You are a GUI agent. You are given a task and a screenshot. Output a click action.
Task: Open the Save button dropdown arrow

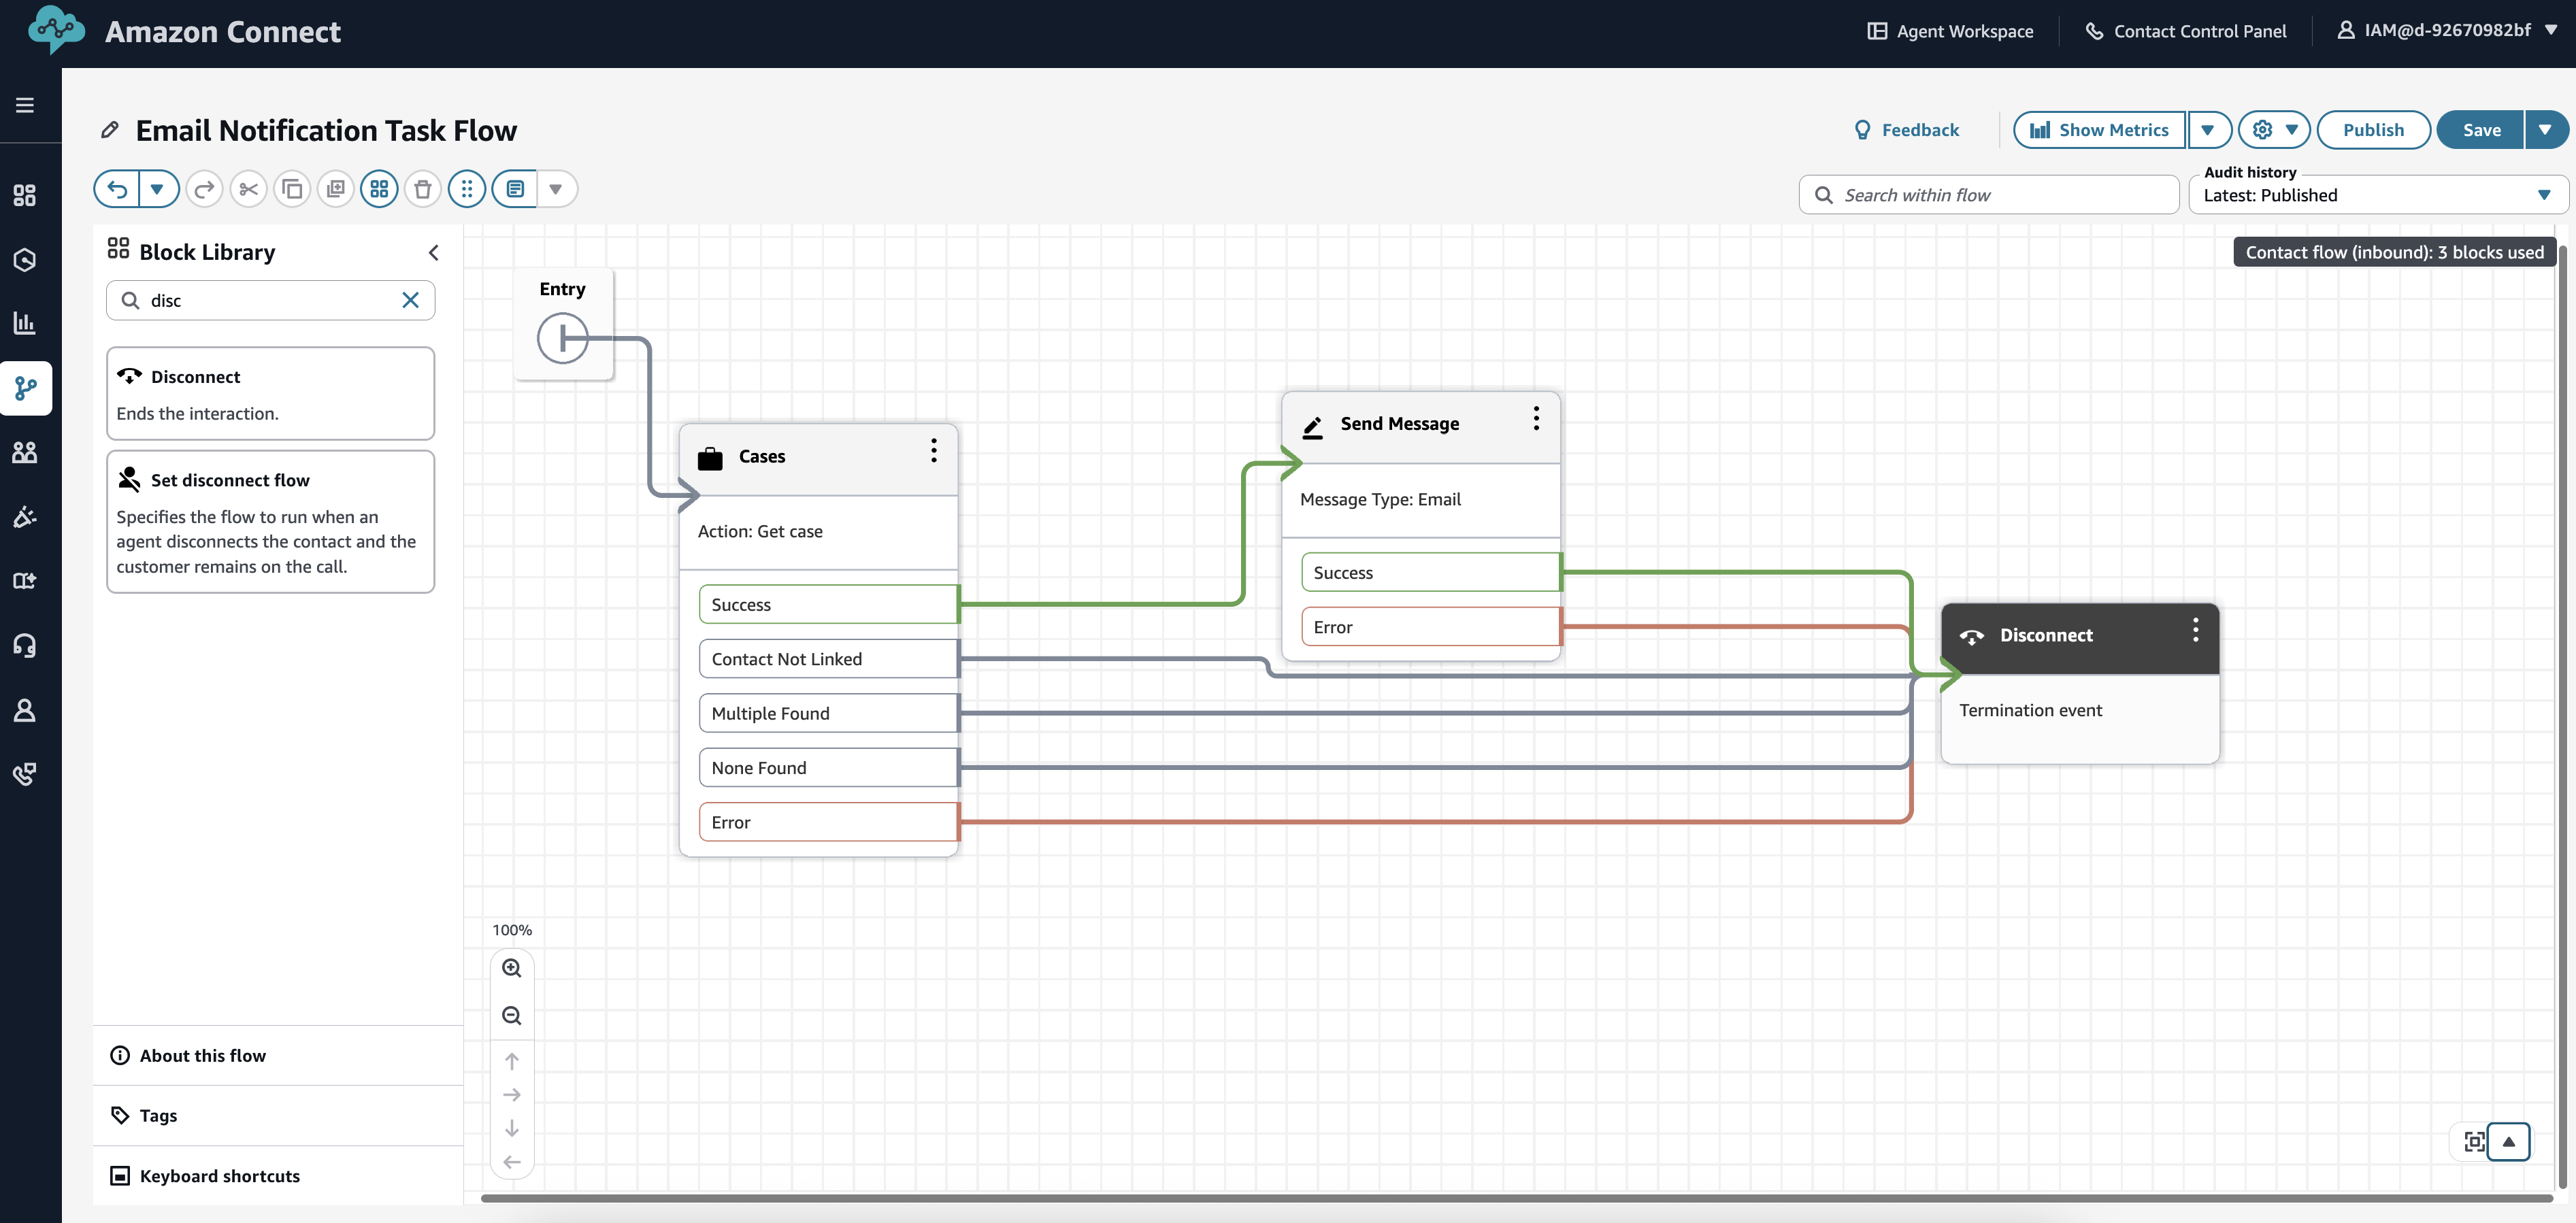pyautogui.click(x=2546, y=129)
